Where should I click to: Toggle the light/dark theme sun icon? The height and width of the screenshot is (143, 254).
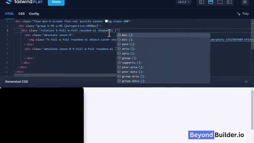pyautogui.click(x=245, y=2)
